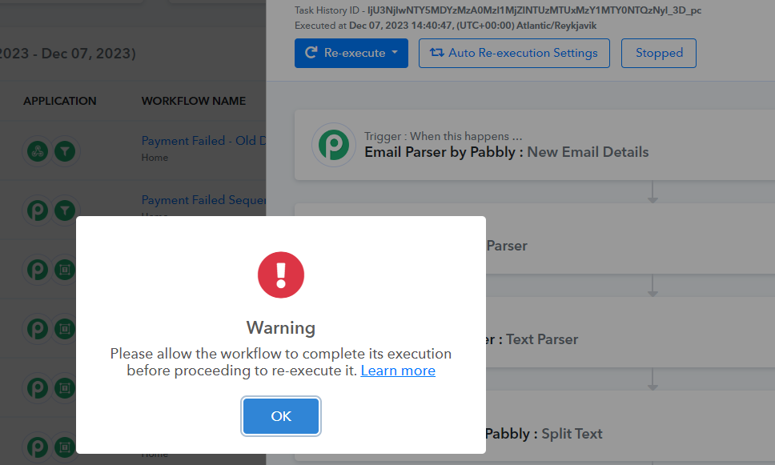Screen dimensions: 775x465
Task: Click the Stopped status button
Action: (x=658, y=53)
